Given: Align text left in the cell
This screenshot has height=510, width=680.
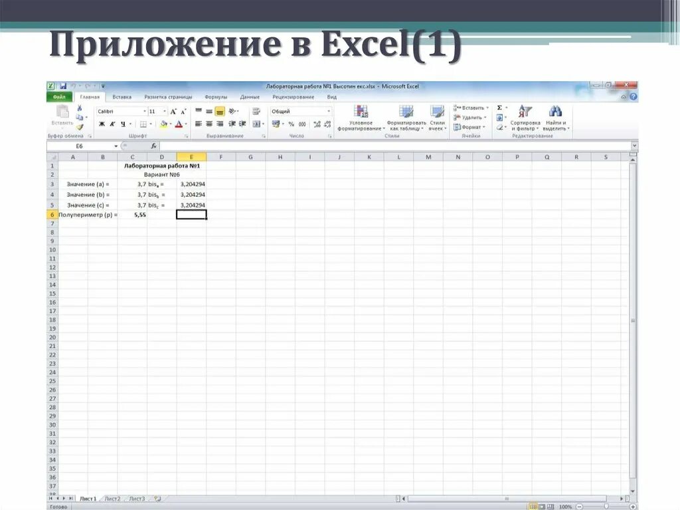Looking at the screenshot, I should point(199,124).
